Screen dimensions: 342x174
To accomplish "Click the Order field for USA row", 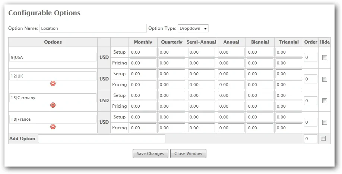I will [x=310, y=58].
